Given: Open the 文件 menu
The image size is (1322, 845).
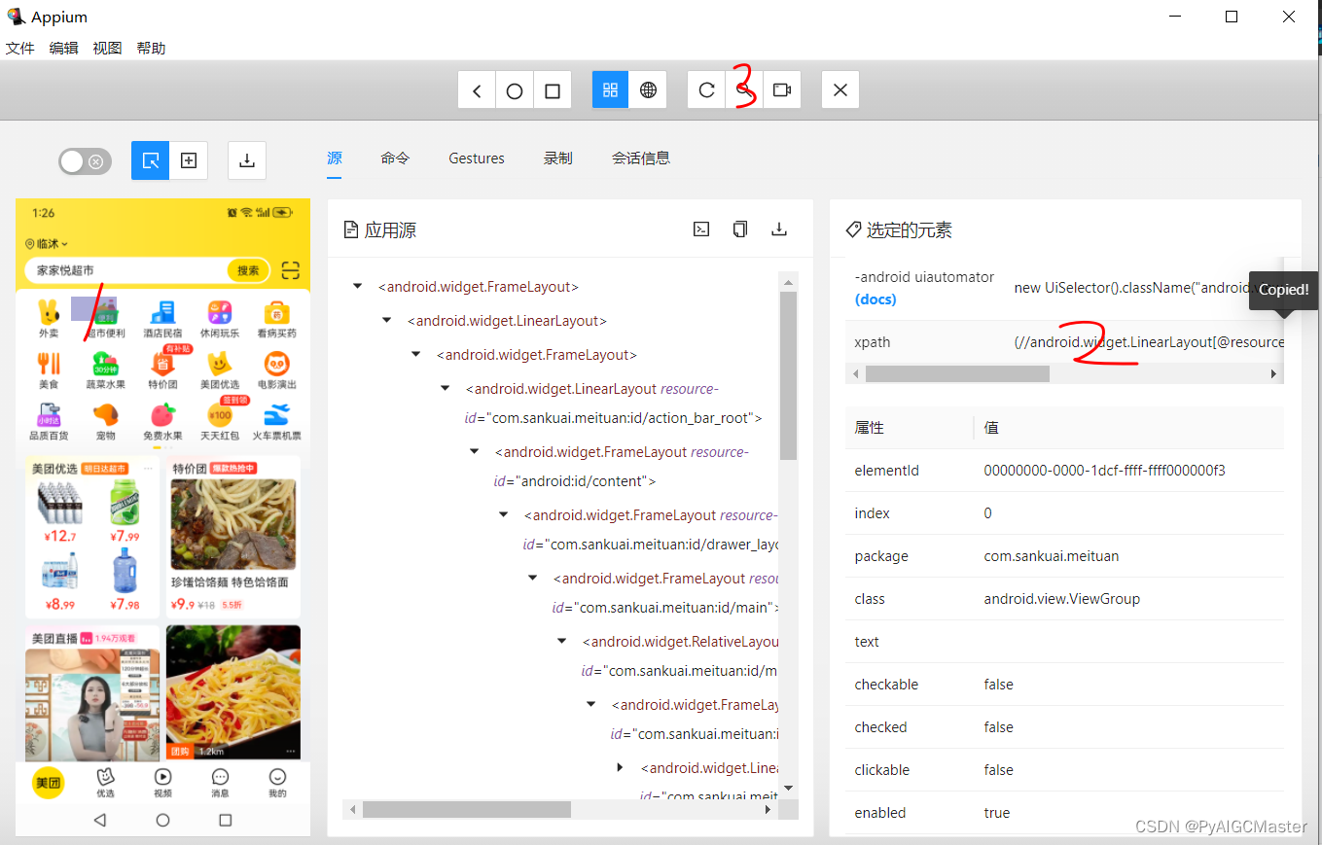Looking at the screenshot, I should click(20, 48).
